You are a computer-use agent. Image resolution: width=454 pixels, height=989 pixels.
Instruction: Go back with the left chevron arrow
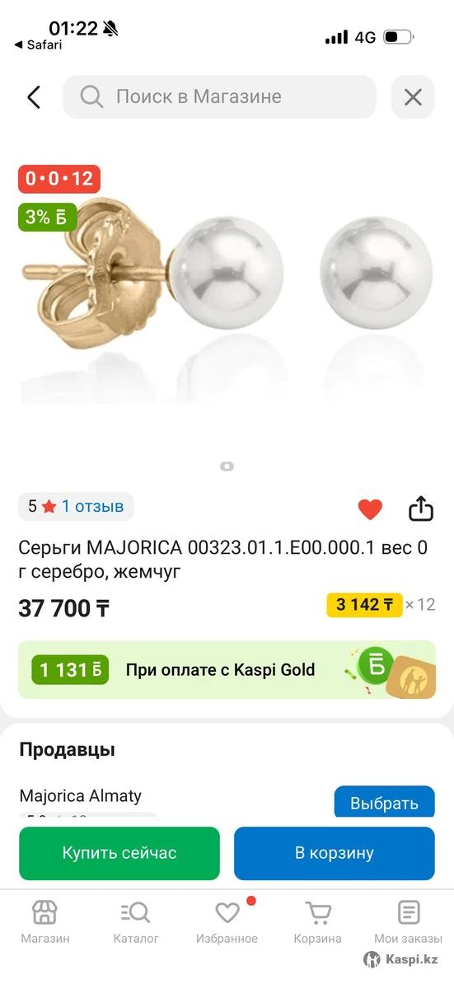34,97
